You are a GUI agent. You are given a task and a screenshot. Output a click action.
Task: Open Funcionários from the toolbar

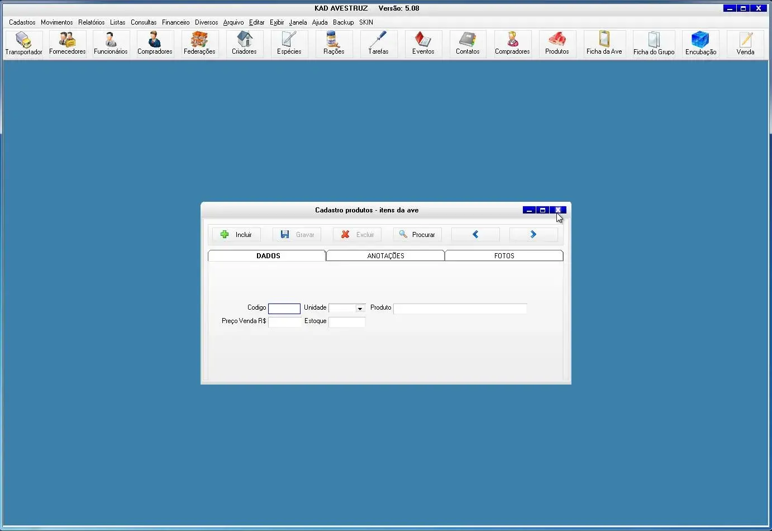[111, 44]
